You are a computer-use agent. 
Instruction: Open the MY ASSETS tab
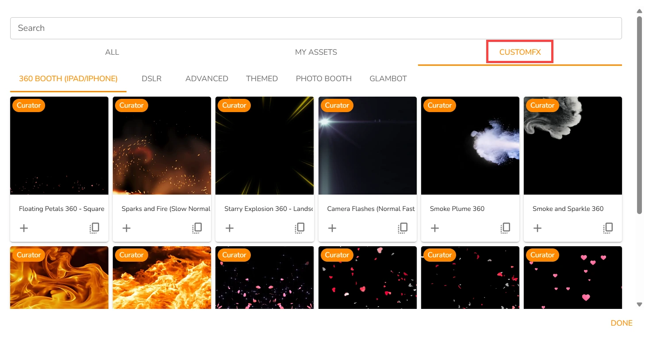tap(316, 52)
